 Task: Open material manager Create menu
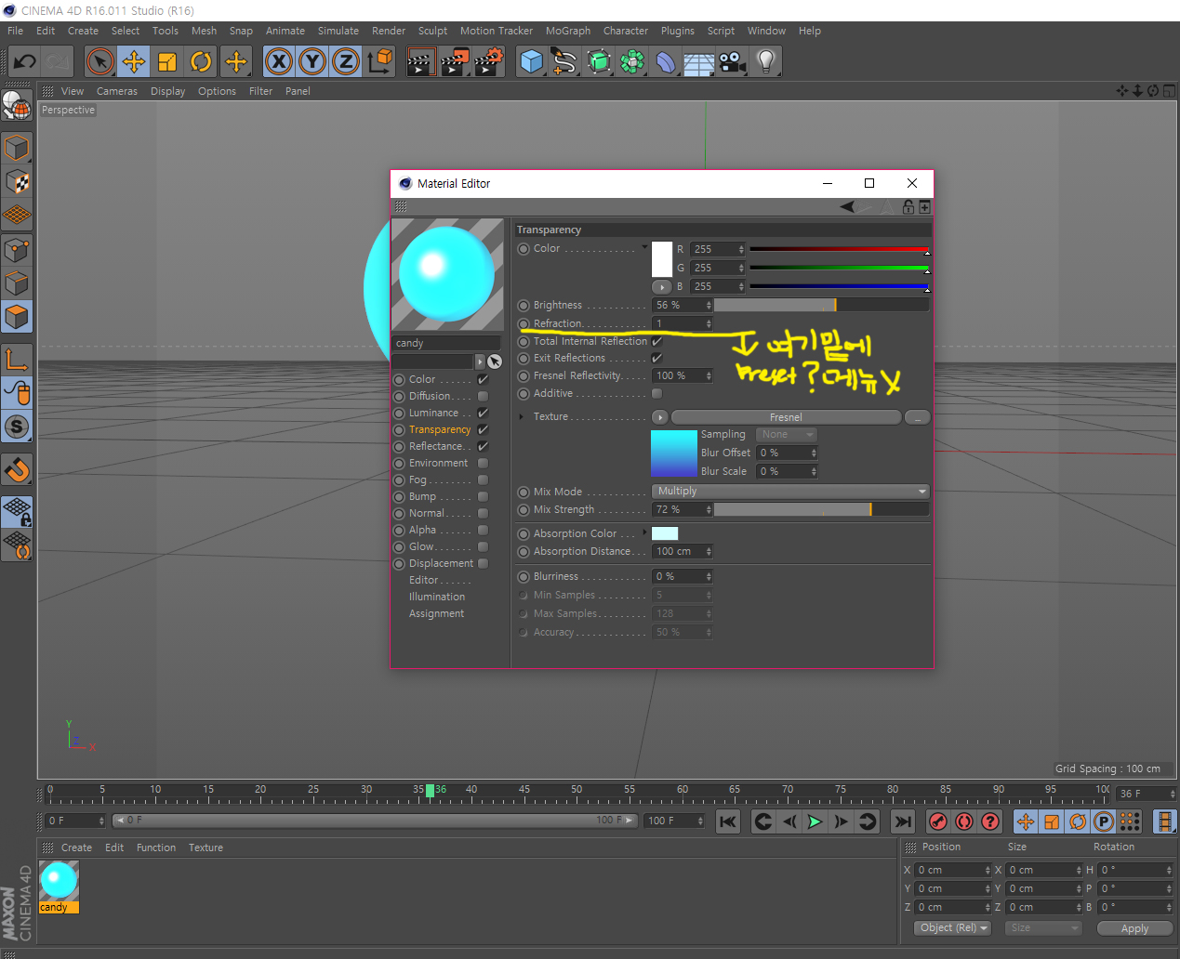coord(76,847)
